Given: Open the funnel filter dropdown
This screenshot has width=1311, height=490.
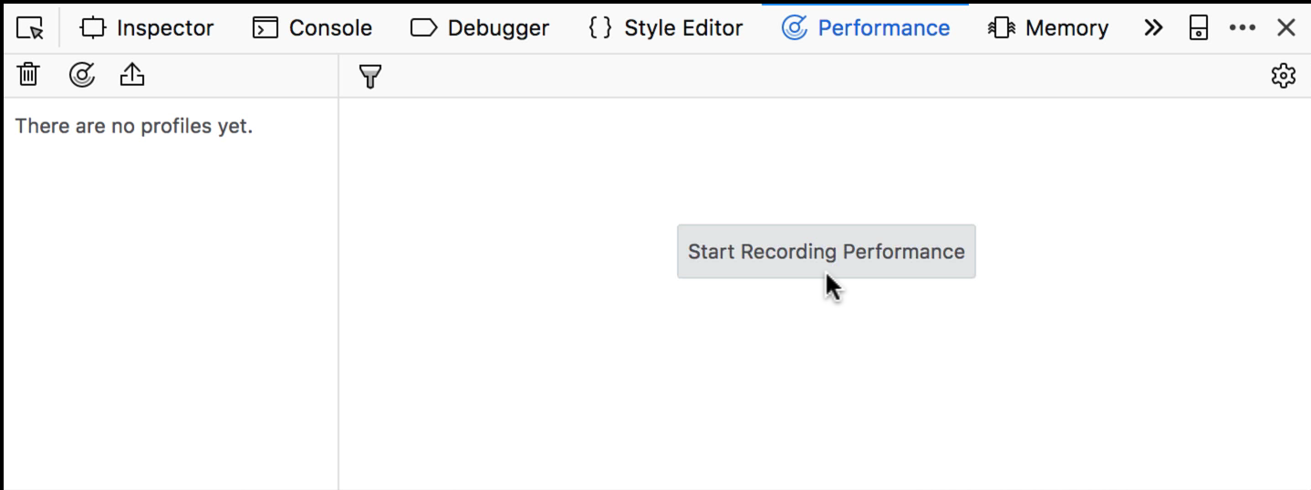Looking at the screenshot, I should (x=369, y=76).
